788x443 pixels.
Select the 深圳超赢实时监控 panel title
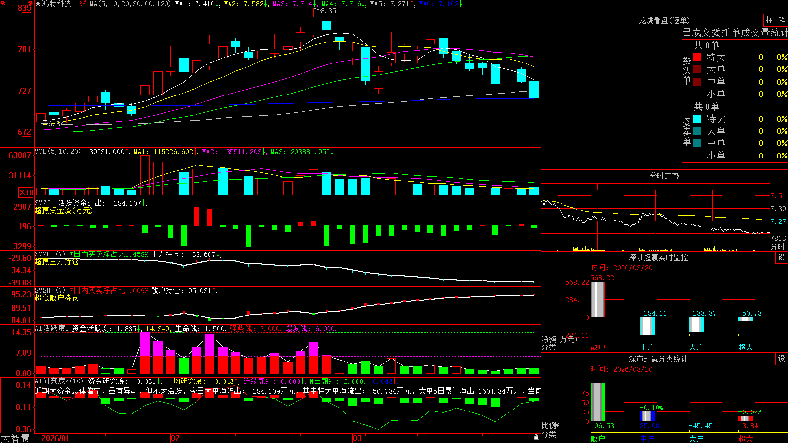(x=658, y=257)
